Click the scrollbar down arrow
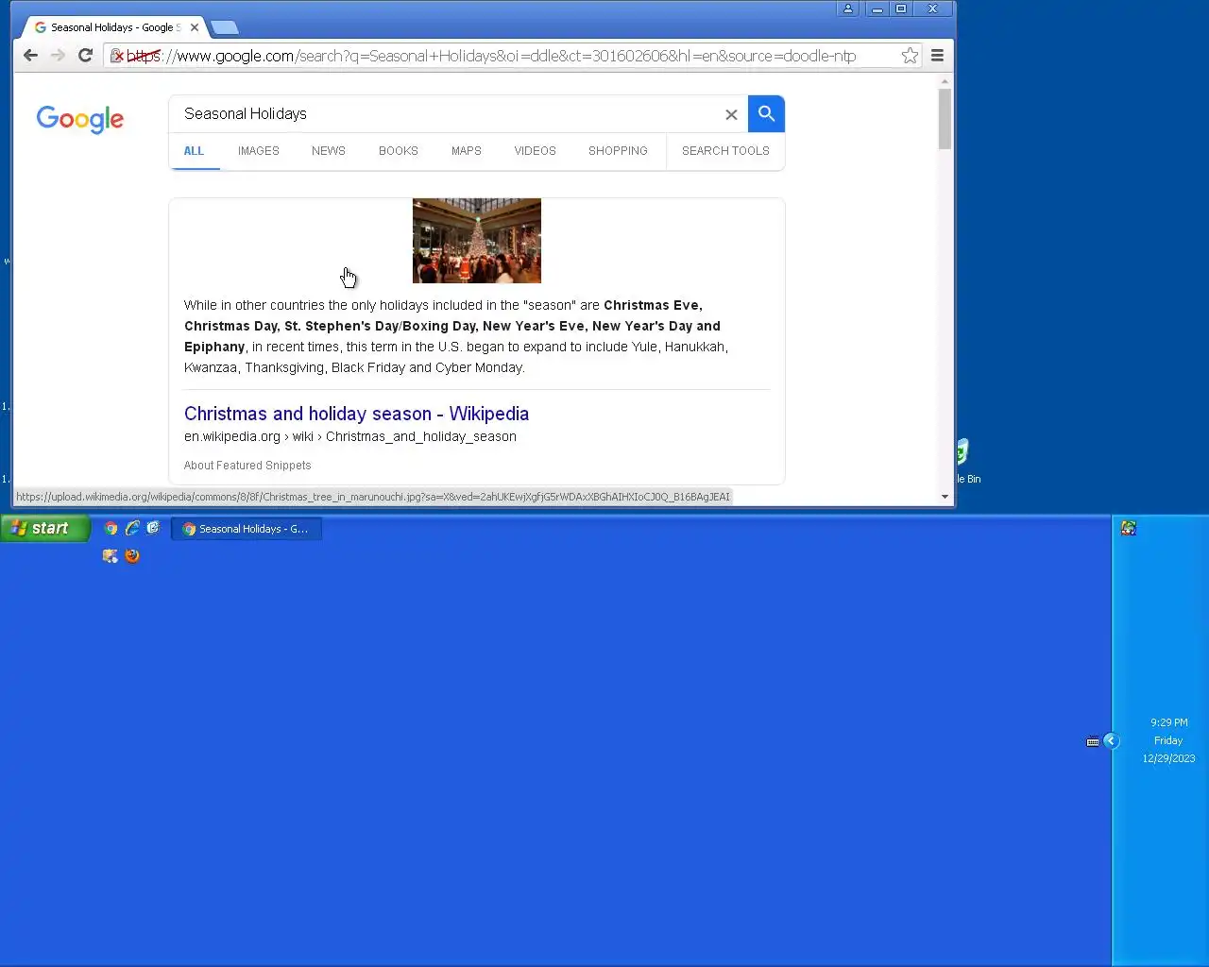The height and width of the screenshot is (967, 1209). point(945,497)
